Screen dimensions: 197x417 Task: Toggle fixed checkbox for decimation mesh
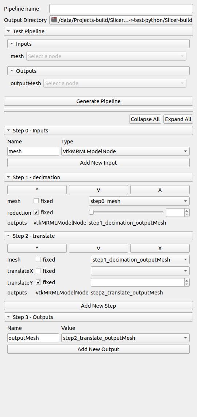coord(36,201)
